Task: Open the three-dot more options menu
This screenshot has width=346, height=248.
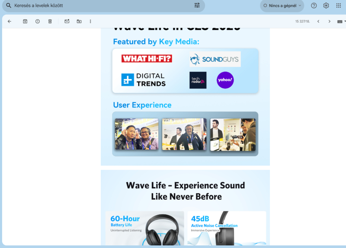Action: 90,21
